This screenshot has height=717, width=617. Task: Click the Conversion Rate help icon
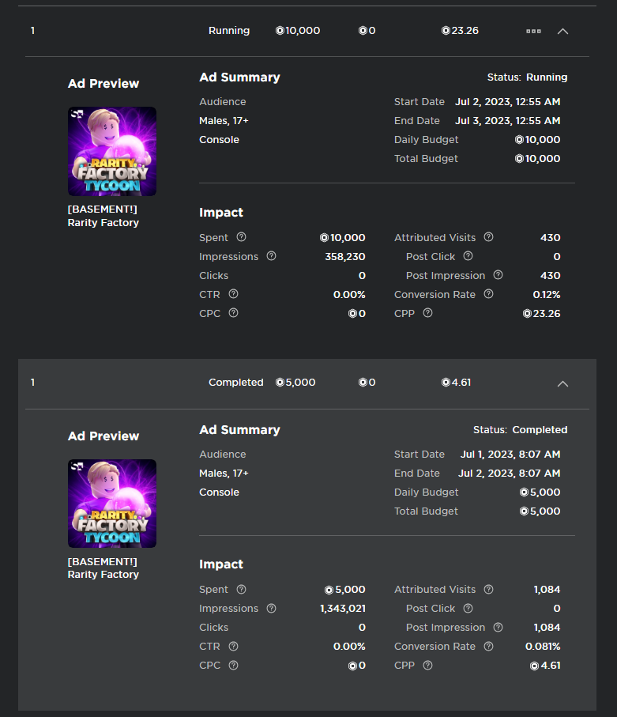488,294
